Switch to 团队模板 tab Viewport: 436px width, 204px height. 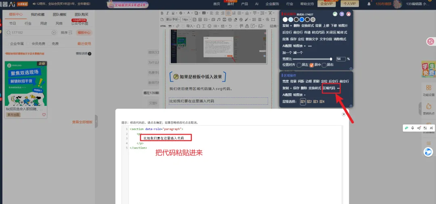(x=60, y=15)
